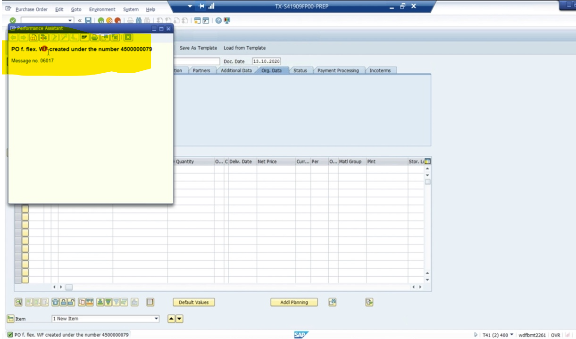Click green X close icon in Performance Assistant
Image resolution: width=576 pixels, height=339 pixels.
pos(129,38)
